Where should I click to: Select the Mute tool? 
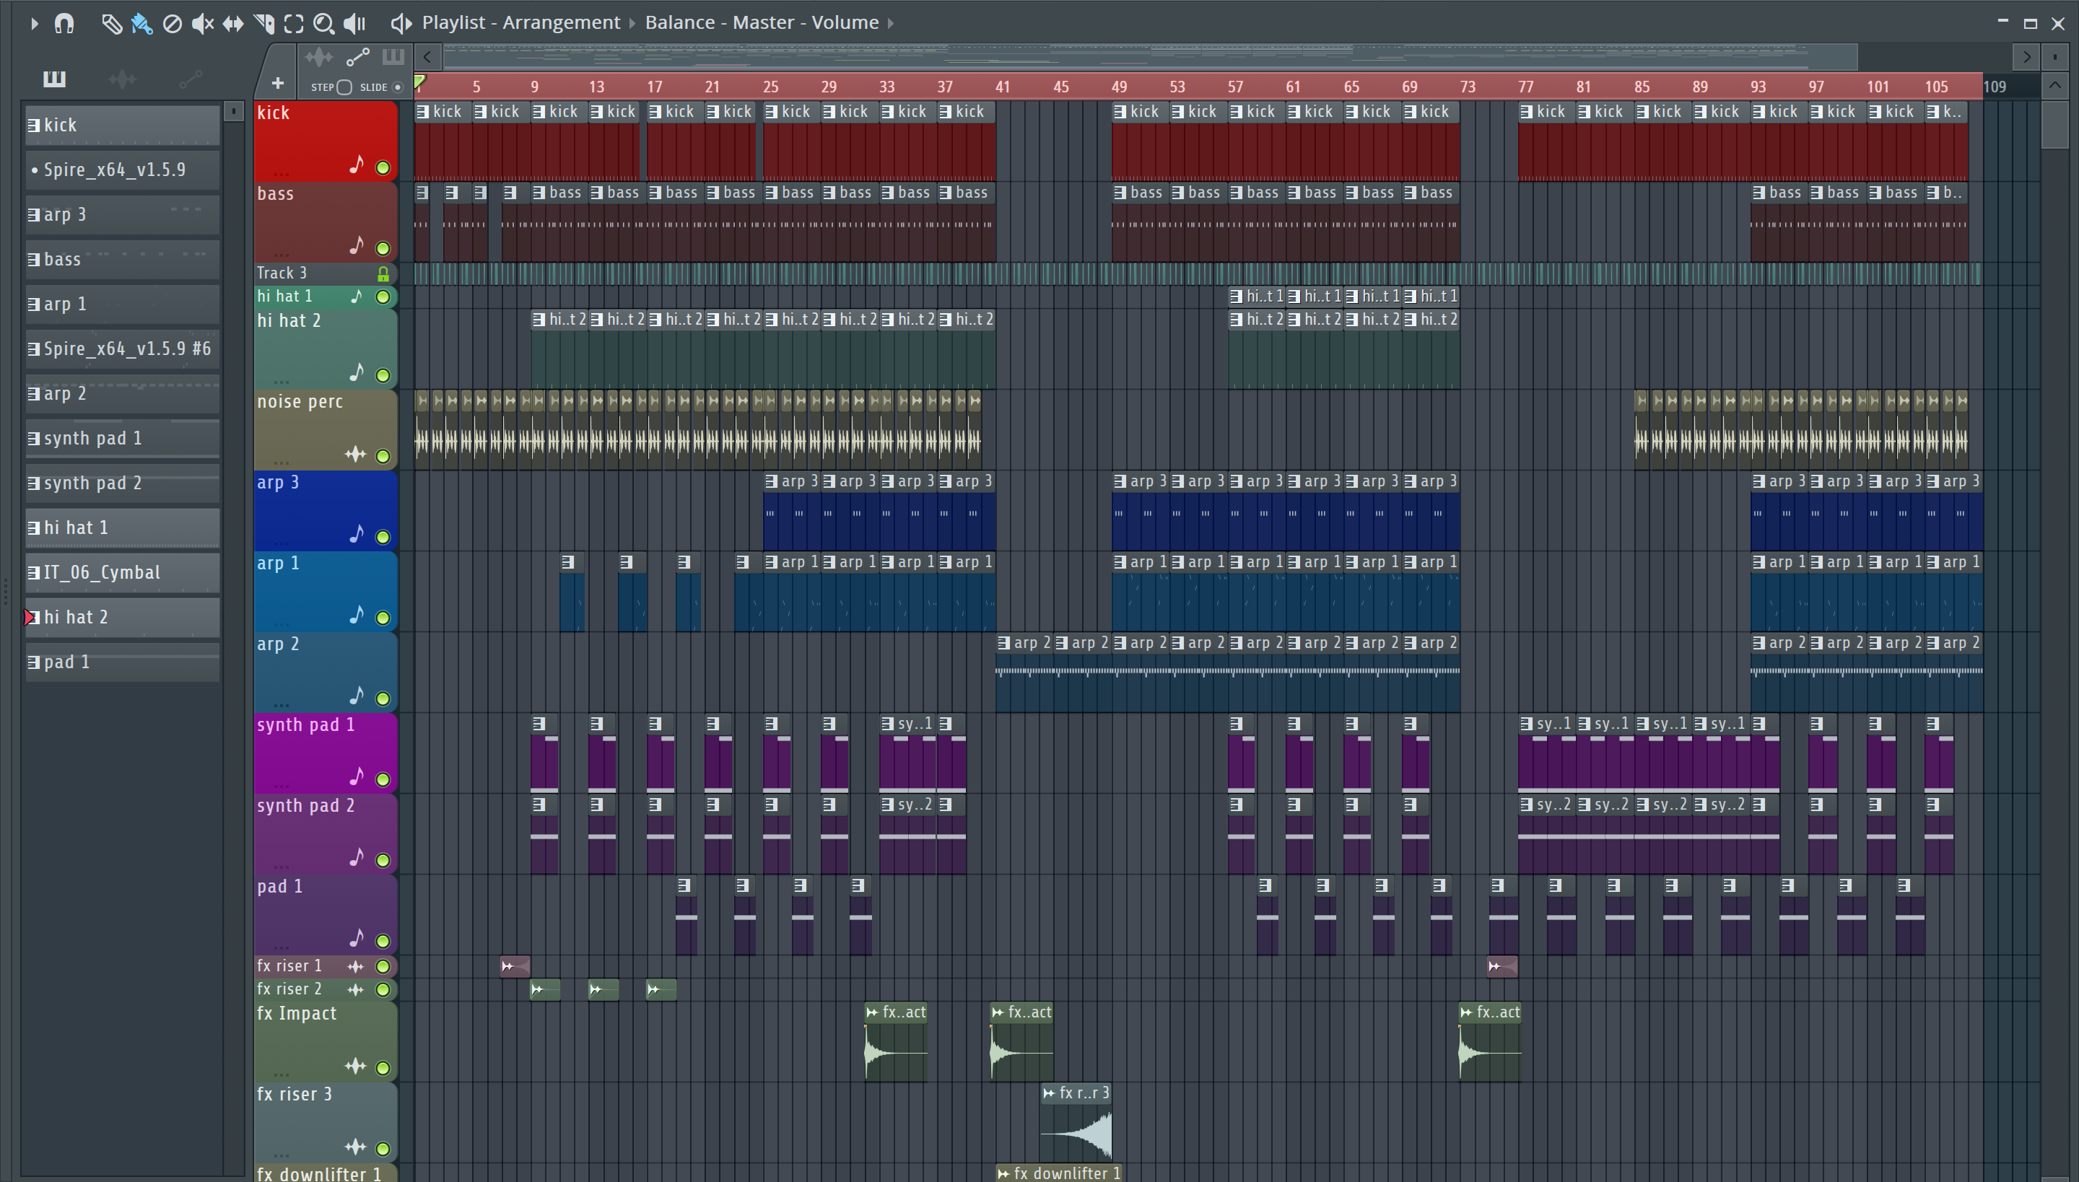[202, 24]
